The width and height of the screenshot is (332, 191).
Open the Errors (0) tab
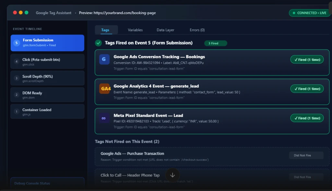coord(197,30)
